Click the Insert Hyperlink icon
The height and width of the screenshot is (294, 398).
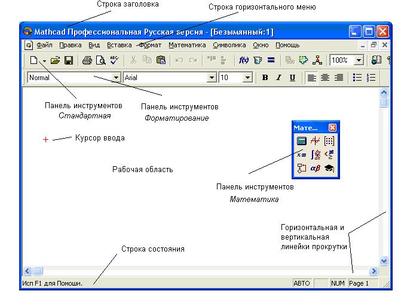tap(290, 60)
